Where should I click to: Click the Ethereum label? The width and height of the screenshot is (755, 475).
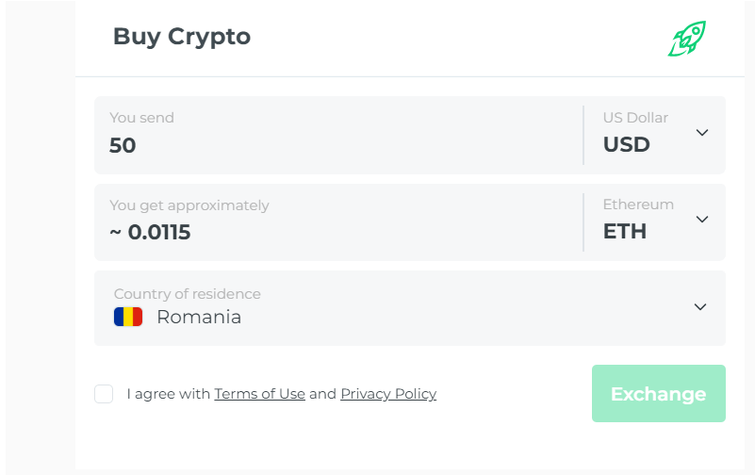638,205
